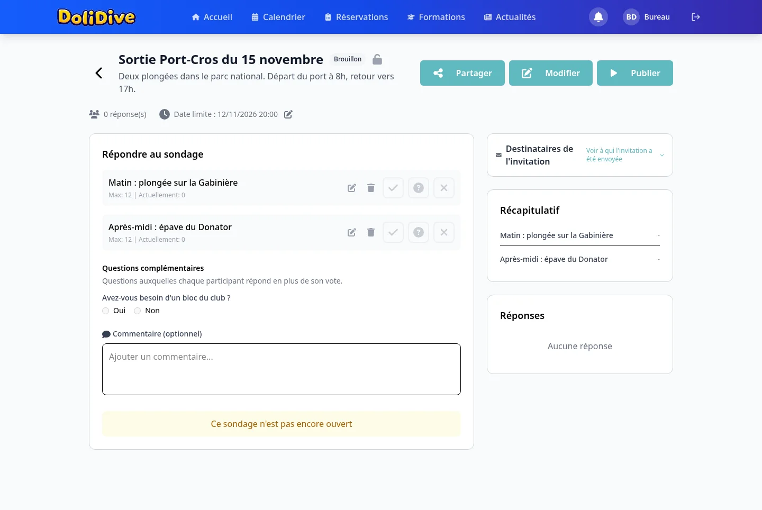Click the clock icon beside Date limite
Image resolution: width=762 pixels, height=510 pixels.
pos(165,114)
